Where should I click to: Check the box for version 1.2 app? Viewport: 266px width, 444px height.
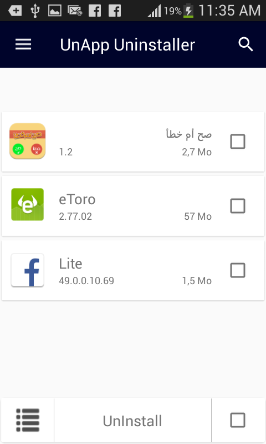pos(238,142)
